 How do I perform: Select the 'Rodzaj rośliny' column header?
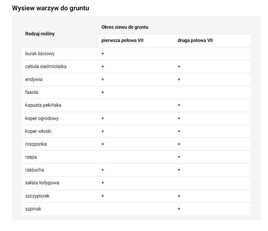pos(40,34)
